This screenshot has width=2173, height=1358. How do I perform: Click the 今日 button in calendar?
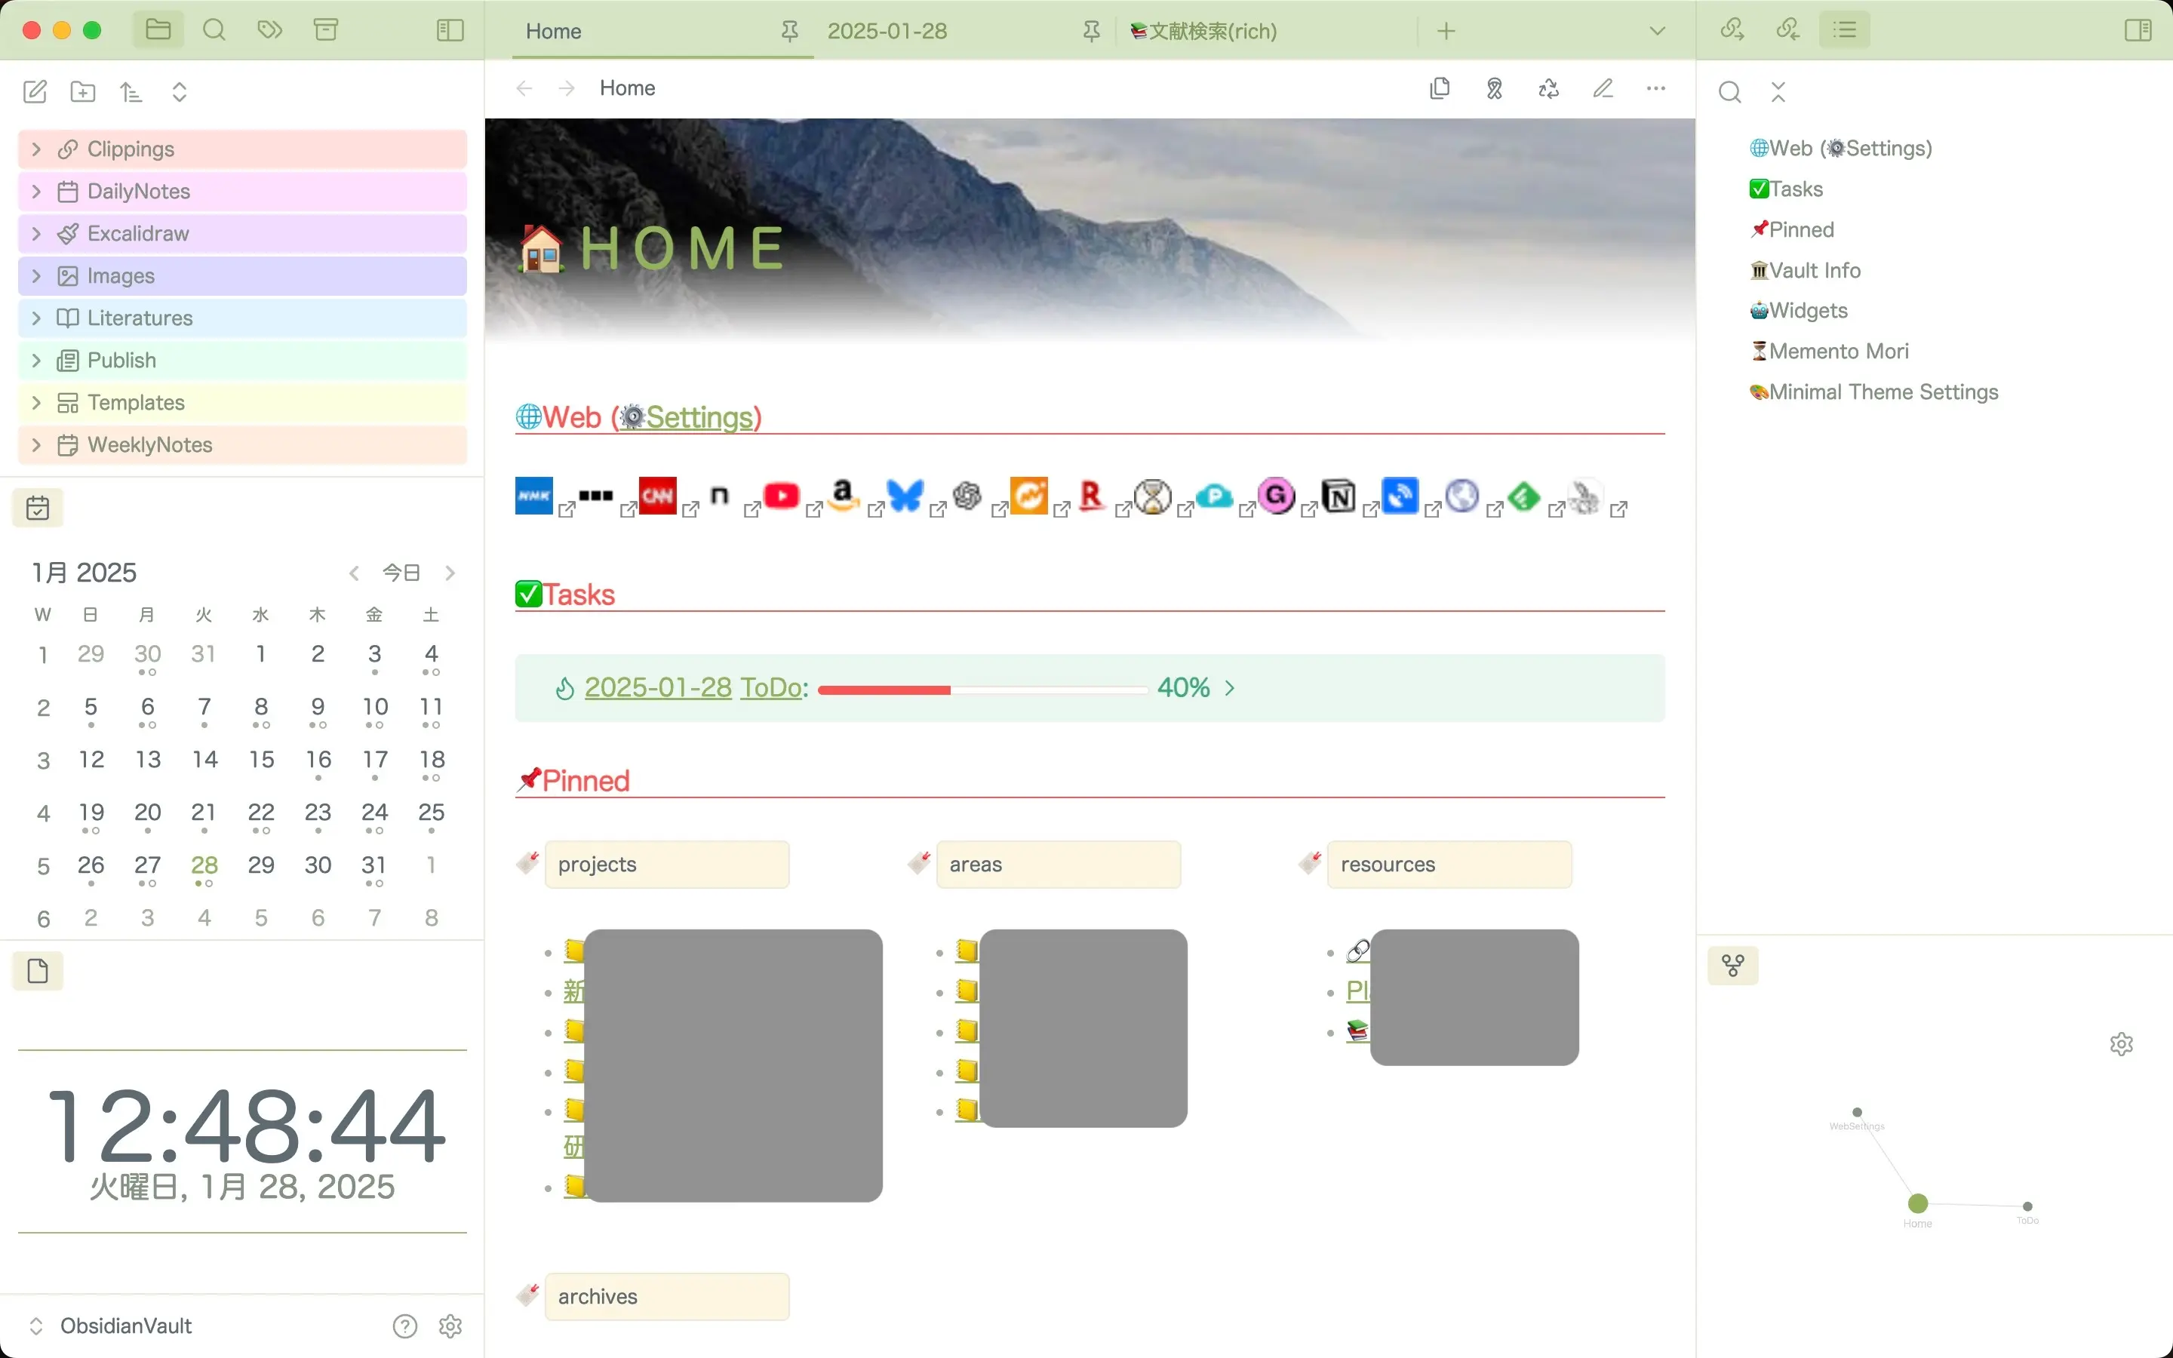[401, 573]
